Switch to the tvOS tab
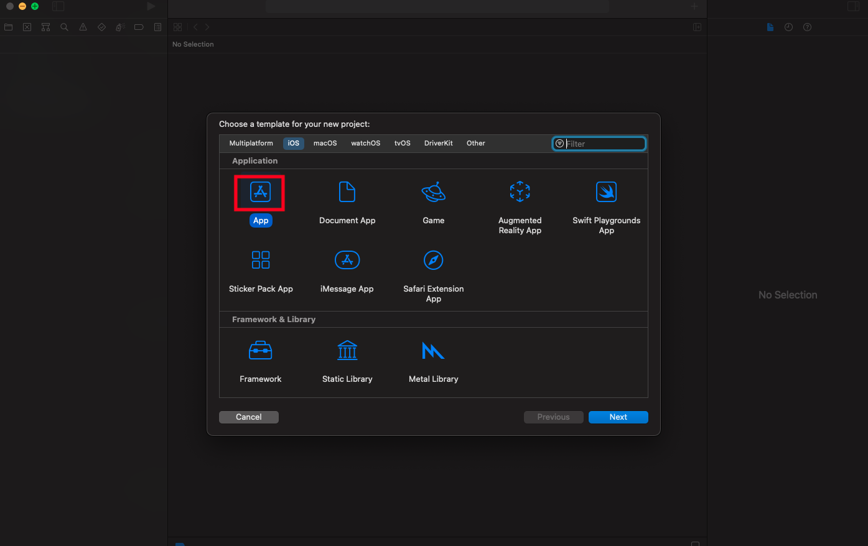Screen dimensions: 868x546 (403, 143)
